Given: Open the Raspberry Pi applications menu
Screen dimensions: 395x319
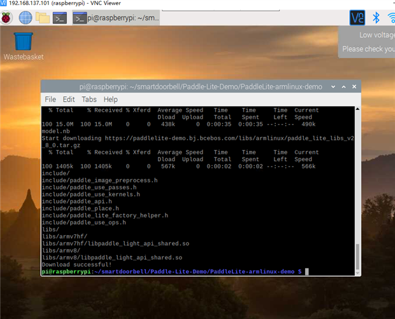Looking at the screenshot, I should coord(6,18).
